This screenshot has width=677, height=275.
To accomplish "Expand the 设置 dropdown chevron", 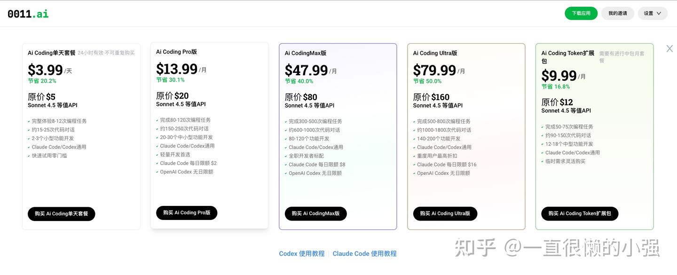I will tap(659, 13).
